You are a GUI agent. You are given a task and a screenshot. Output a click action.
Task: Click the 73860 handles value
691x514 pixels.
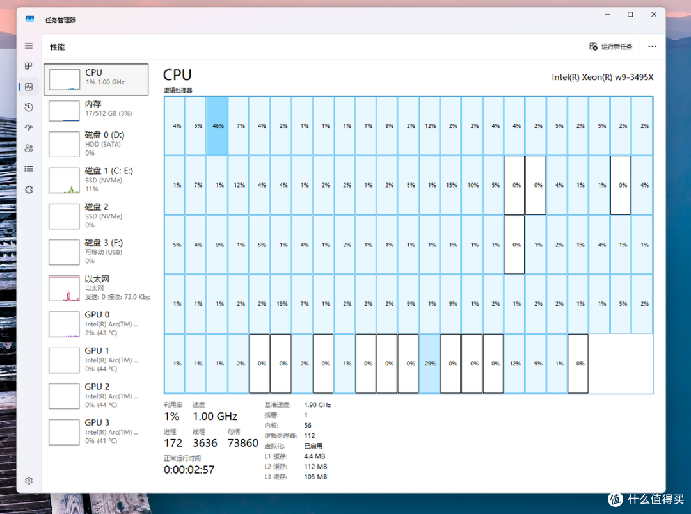tap(243, 444)
